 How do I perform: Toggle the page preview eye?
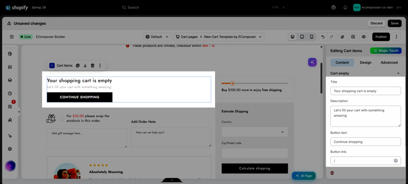click(364, 37)
